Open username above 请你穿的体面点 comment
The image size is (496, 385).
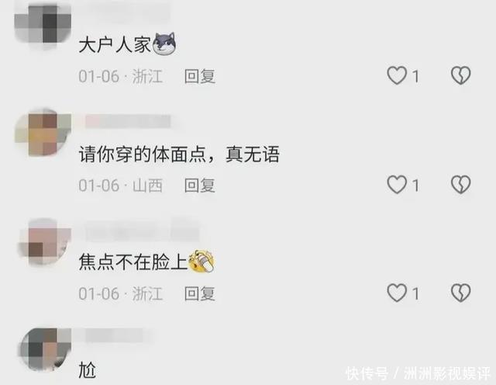coord(128,121)
